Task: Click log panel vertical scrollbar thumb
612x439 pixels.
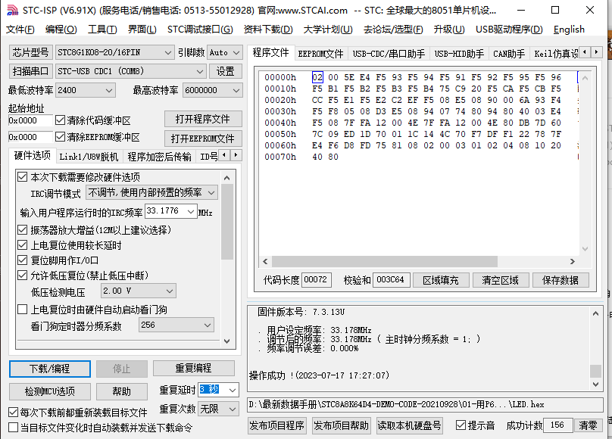Action: (x=595, y=371)
